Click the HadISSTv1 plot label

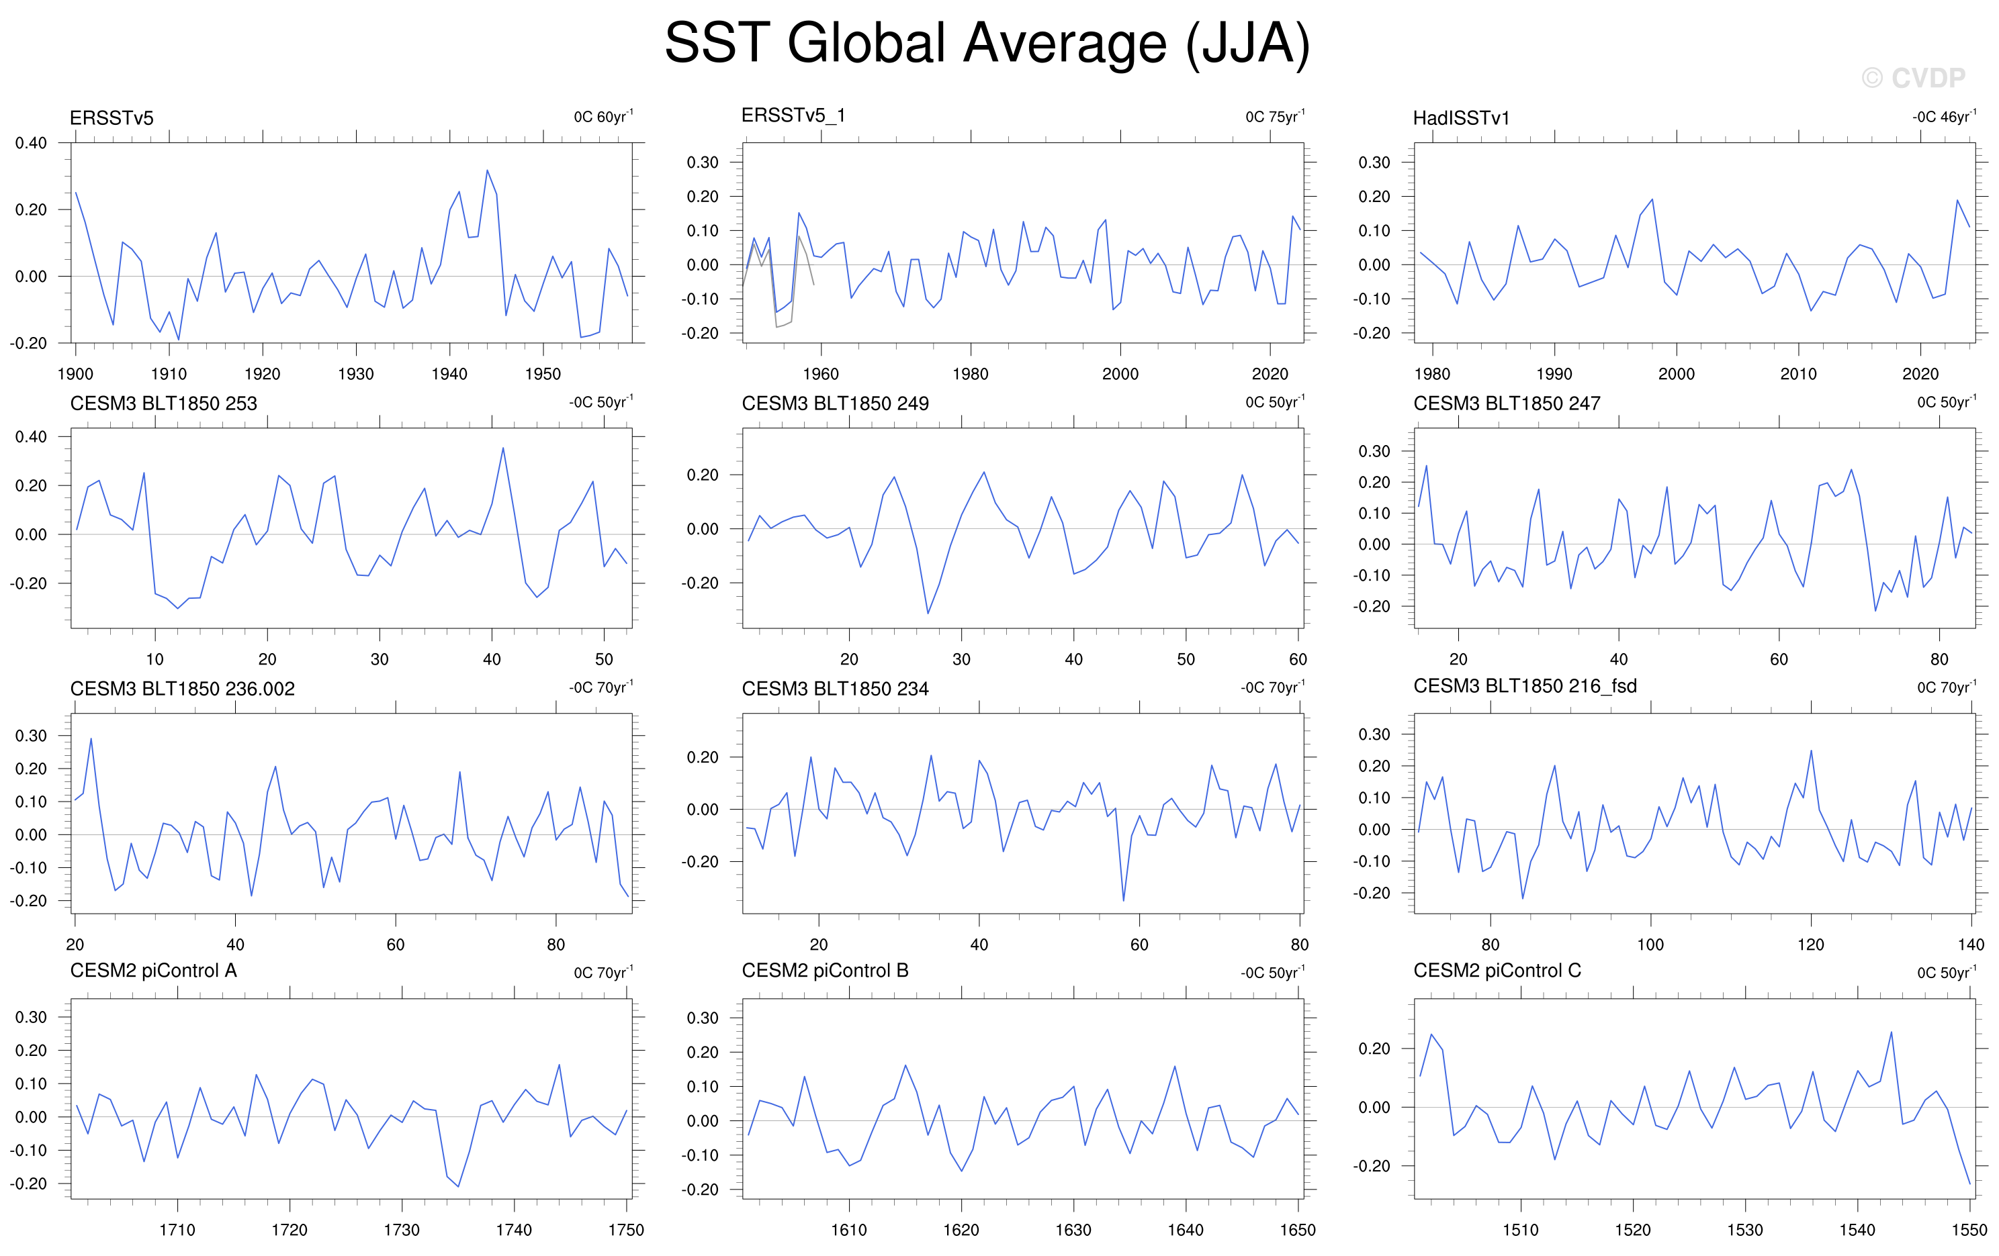(x=1461, y=117)
